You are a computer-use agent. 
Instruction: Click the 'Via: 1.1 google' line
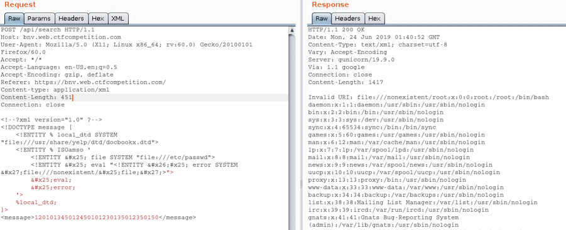[x=336, y=67]
